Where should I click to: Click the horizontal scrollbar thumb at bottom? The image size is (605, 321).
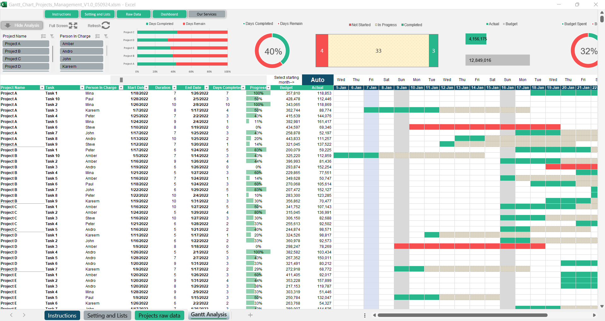click(x=462, y=315)
